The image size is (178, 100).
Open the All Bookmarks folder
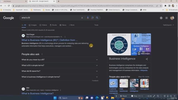(x=172, y=10)
